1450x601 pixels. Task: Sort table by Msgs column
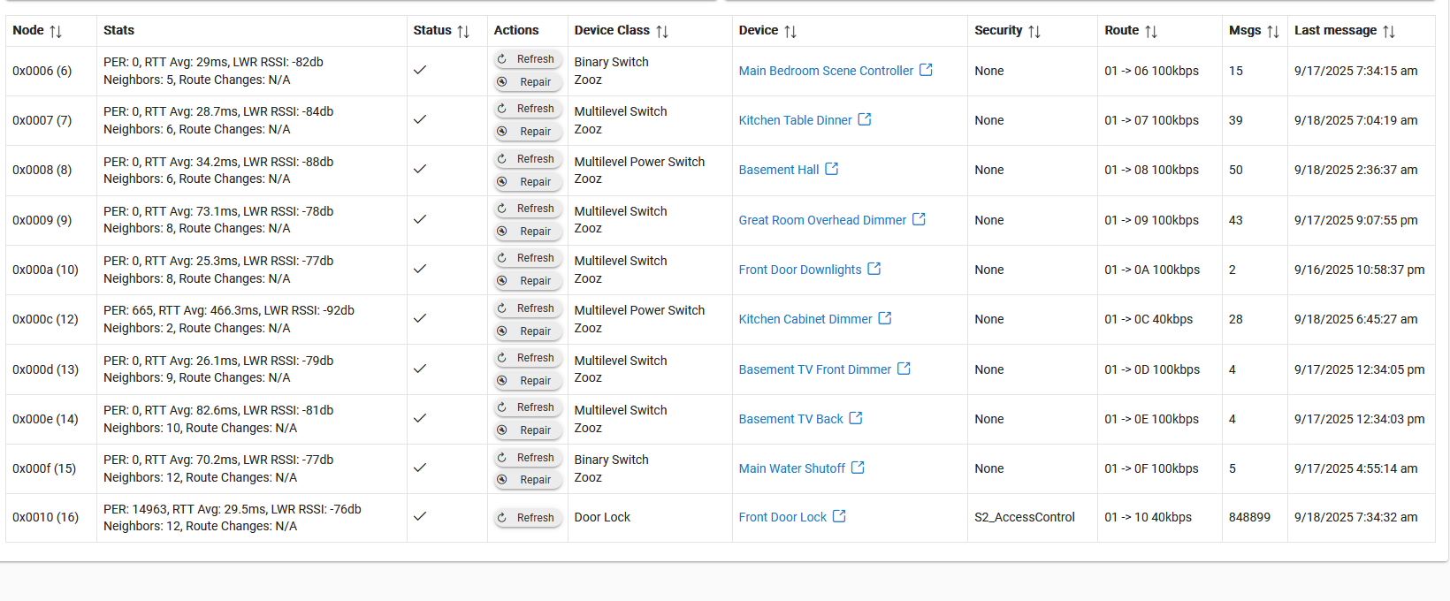[1272, 31]
